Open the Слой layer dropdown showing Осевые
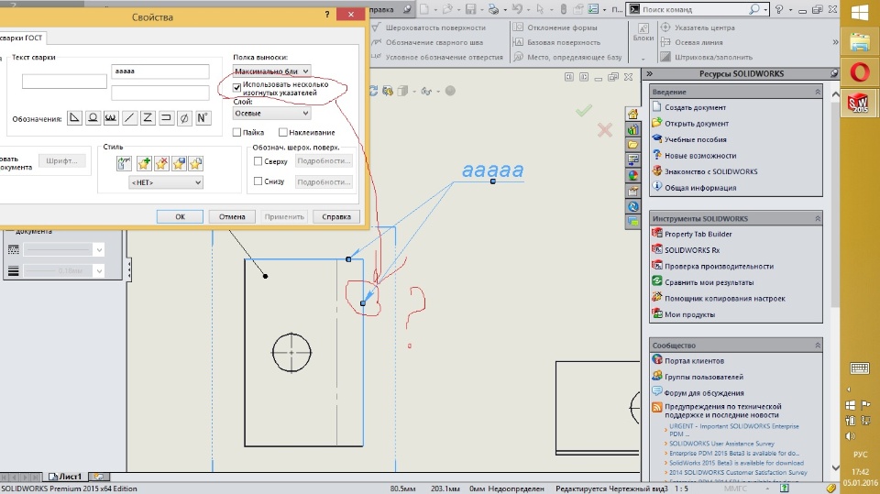The image size is (880, 494). point(271,113)
